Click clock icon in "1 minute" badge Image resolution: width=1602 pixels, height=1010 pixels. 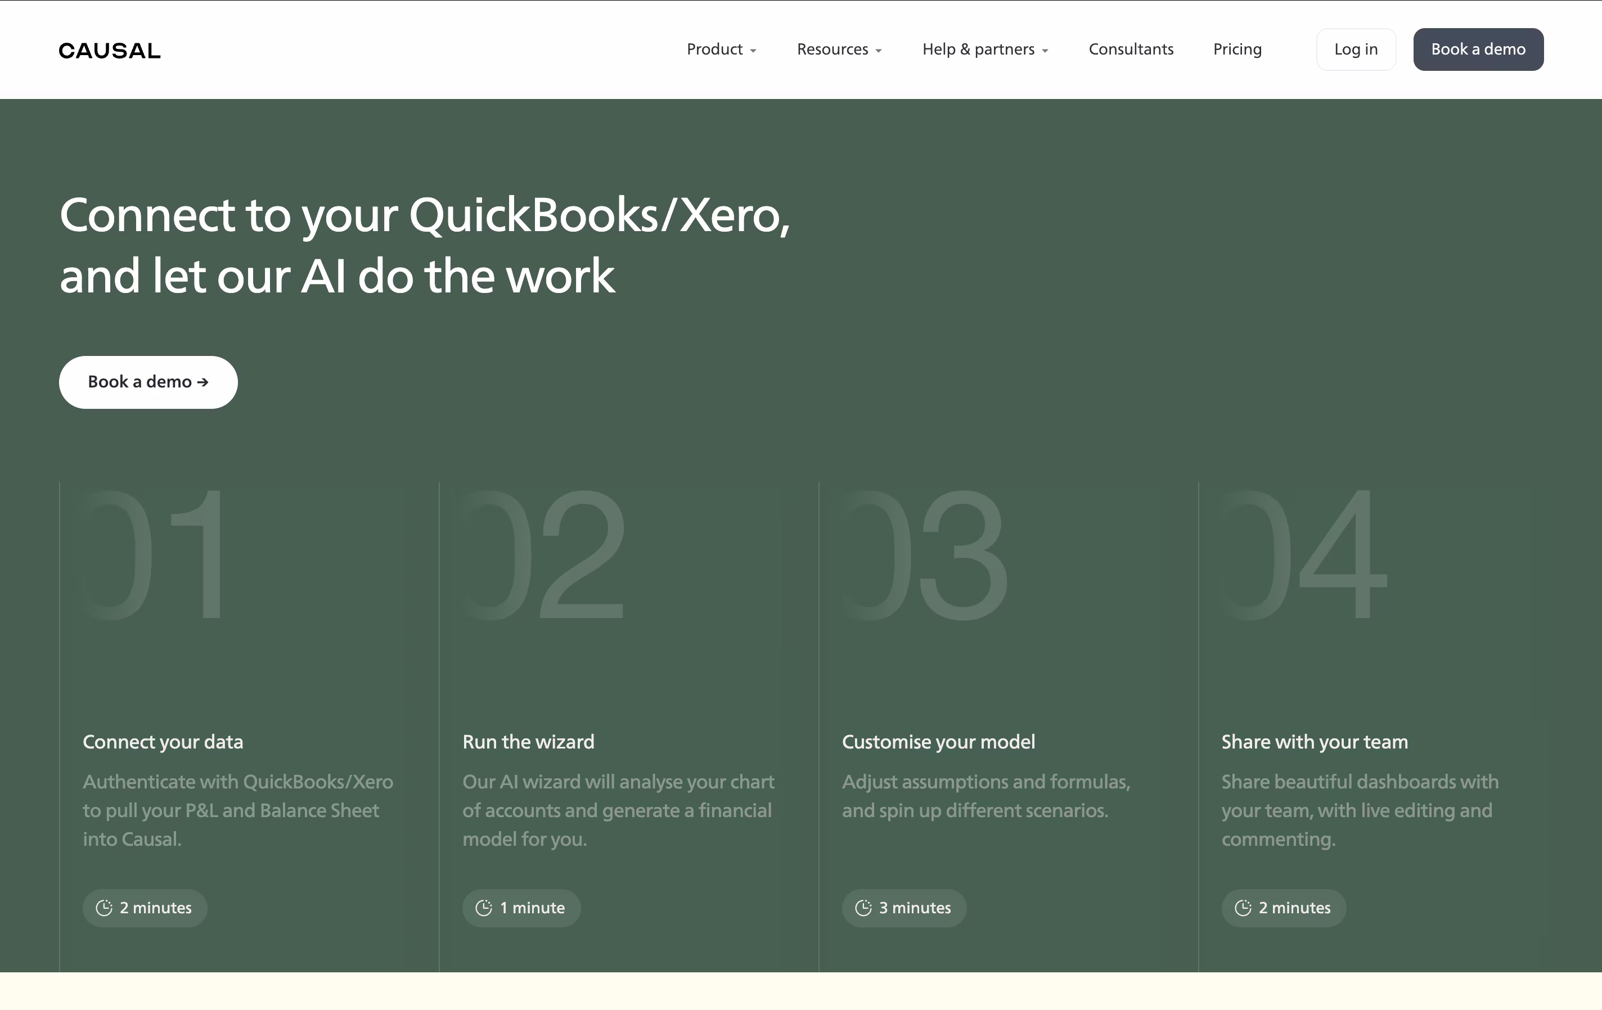tap(484, 908)
